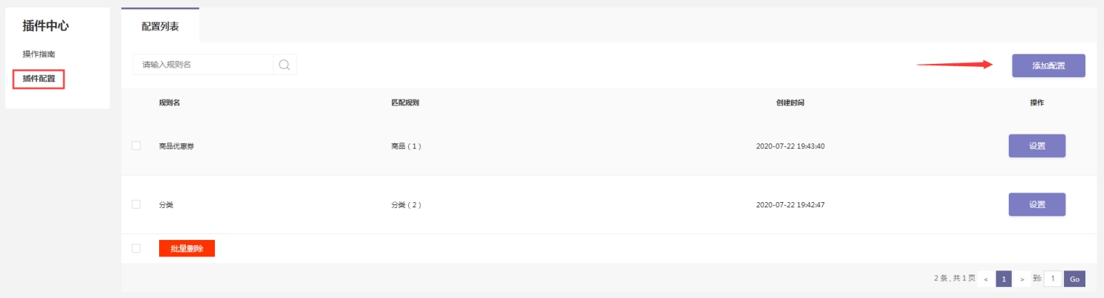This screenshot has height=298, width=1104.
Task: Go to previous page arrow
Action: pyautogui.click(x=986, y=279)
